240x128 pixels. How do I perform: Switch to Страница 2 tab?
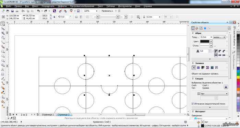(63, 115)
